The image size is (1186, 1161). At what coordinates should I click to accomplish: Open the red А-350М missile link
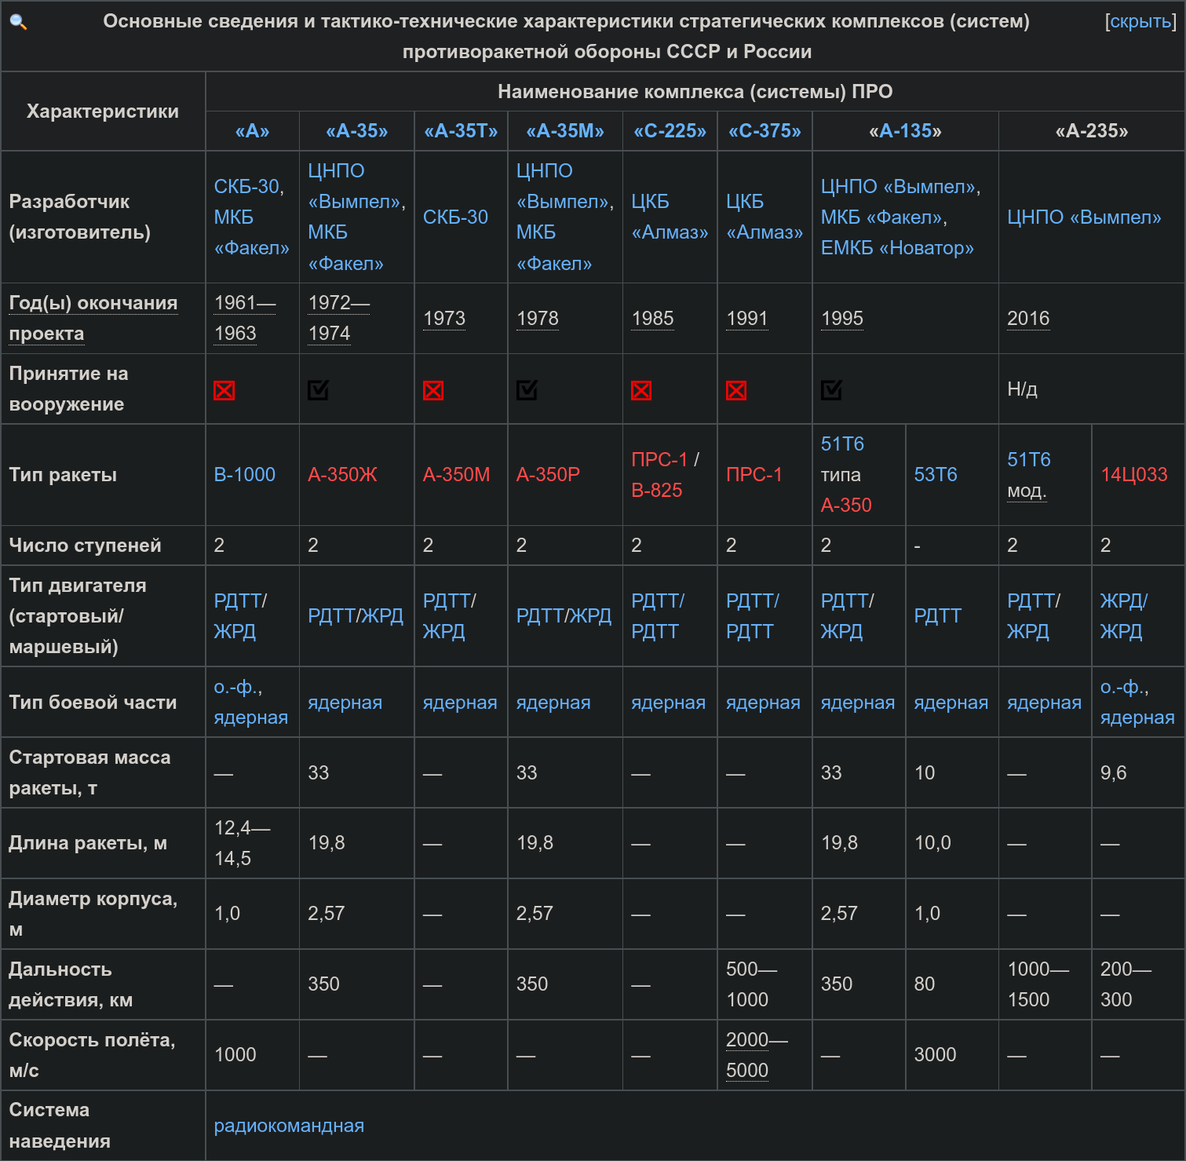pyautogui.click(x=457, y=475)
